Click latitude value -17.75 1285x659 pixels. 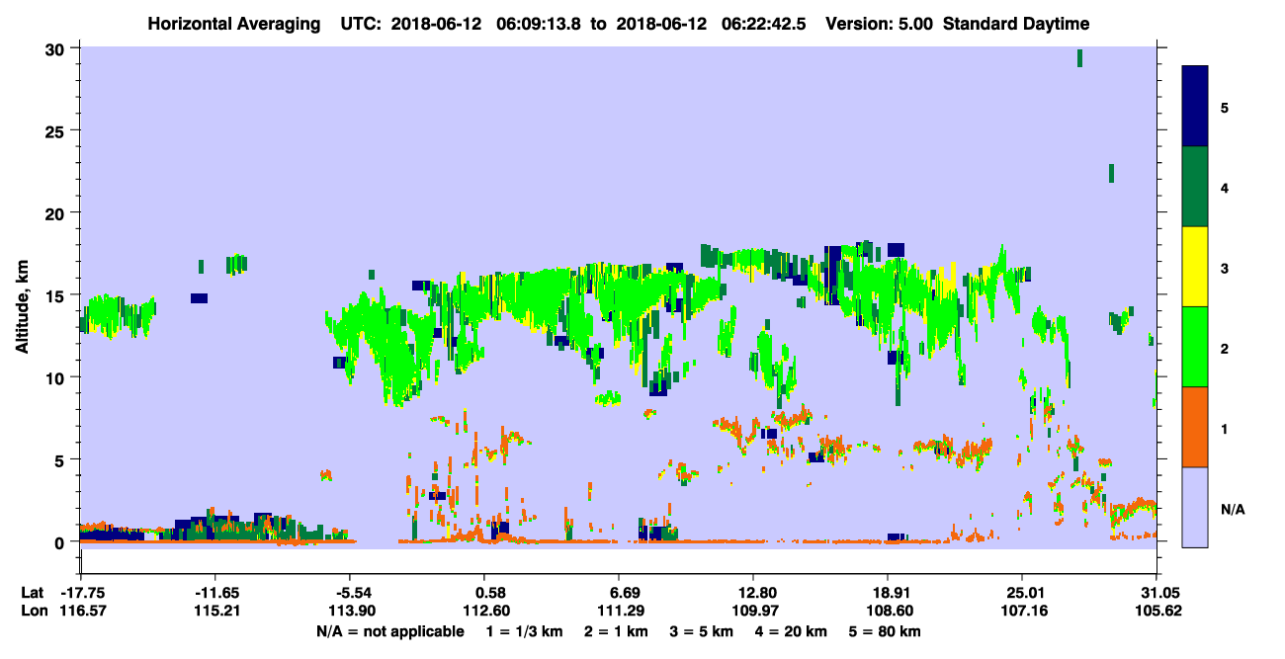click(81, 593)
